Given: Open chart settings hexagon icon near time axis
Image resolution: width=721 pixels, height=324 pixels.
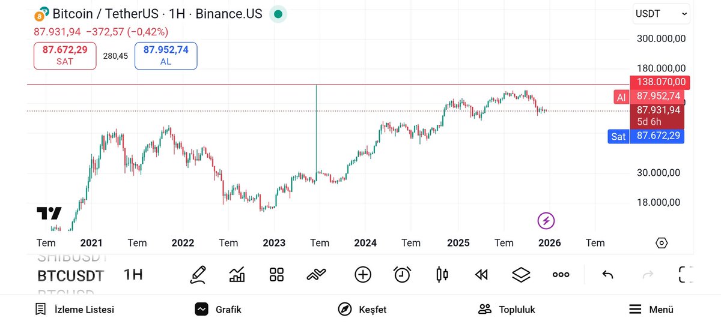Looking at the screenshot, I should coord(662,243).
